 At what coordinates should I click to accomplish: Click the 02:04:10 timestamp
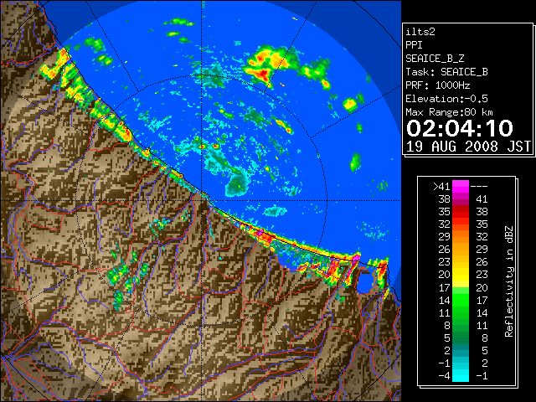[x=460, y=128]
